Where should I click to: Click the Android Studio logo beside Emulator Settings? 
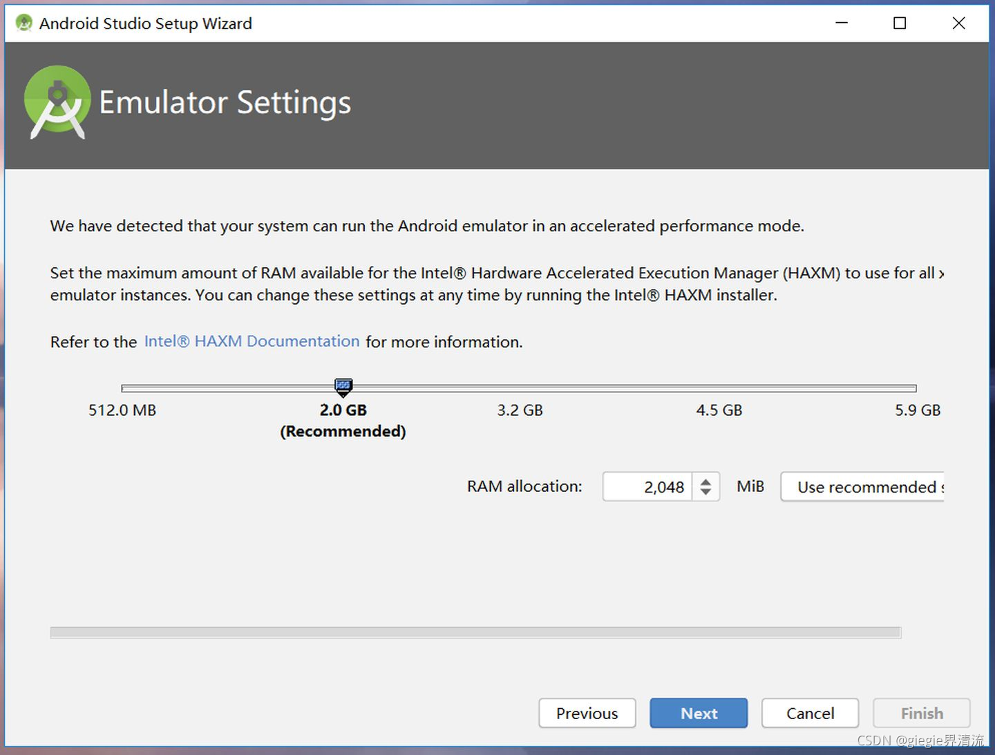click(x=57, y=102)
